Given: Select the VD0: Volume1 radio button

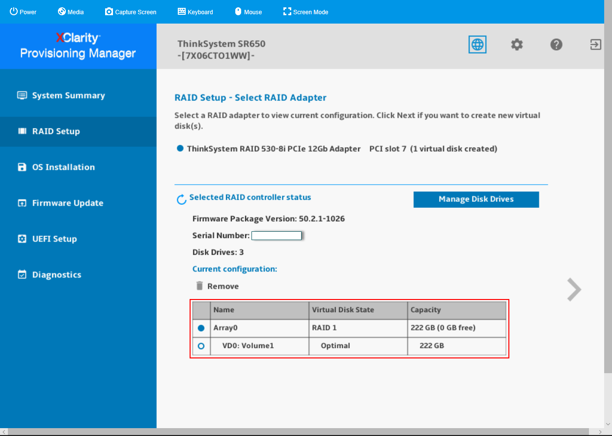Looking at the screenshot, I should [x=201, y=346].
